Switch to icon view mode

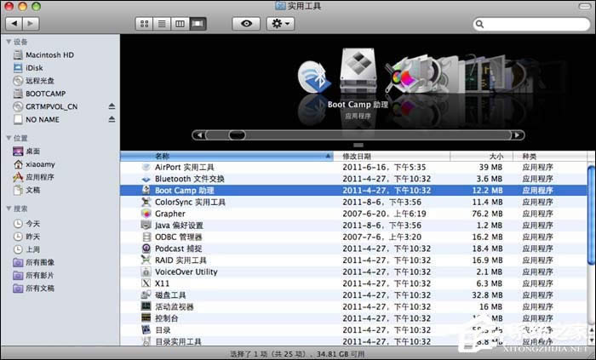(144, 24)
